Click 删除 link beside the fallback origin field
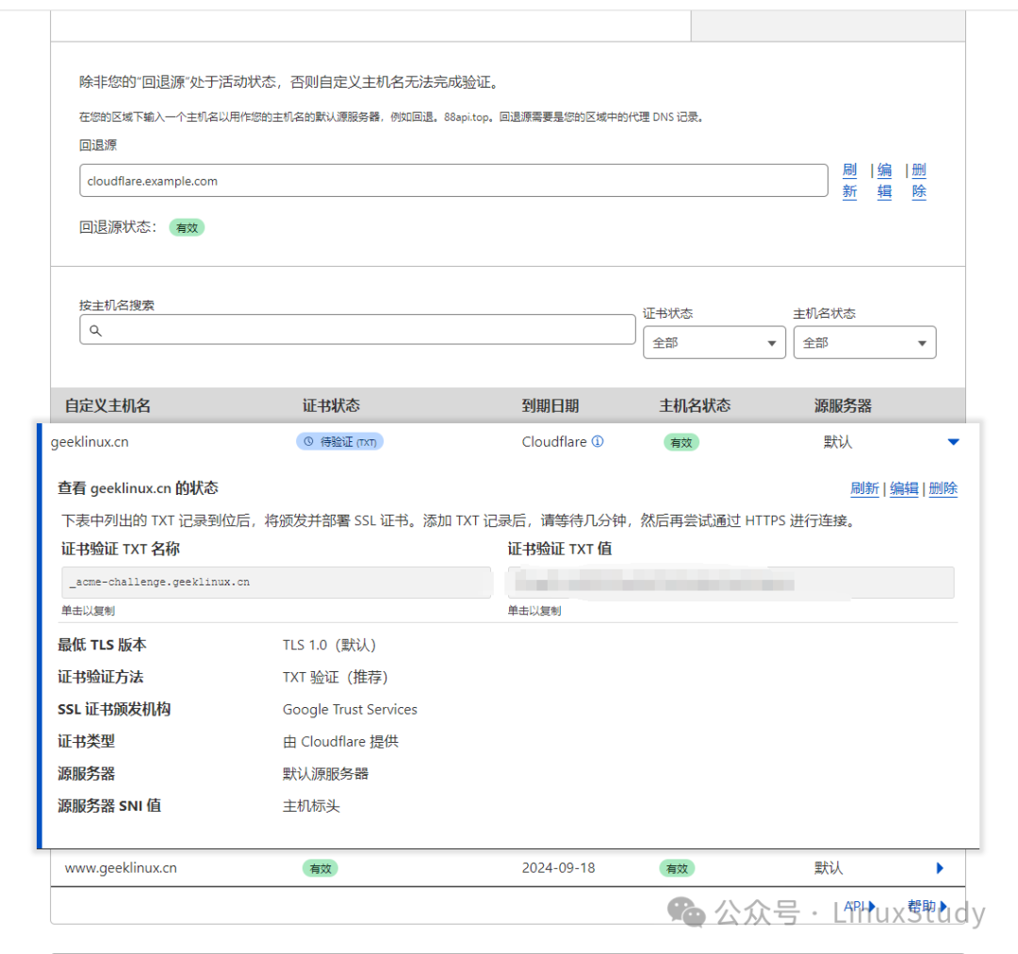Screen dimensions: 1018x954 919,181
